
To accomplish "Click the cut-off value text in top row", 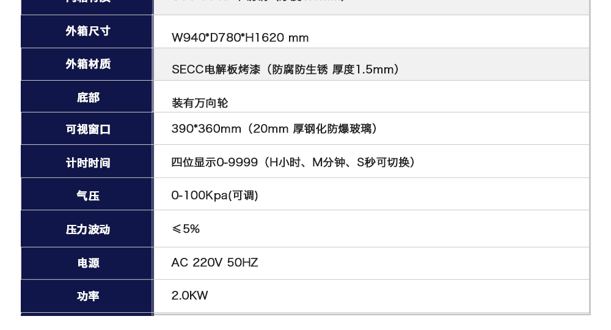I will [258, 2].
